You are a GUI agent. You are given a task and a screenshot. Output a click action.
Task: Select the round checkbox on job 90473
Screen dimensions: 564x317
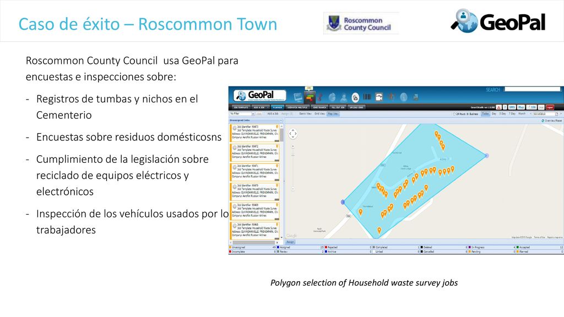click(x=235, y=128)
